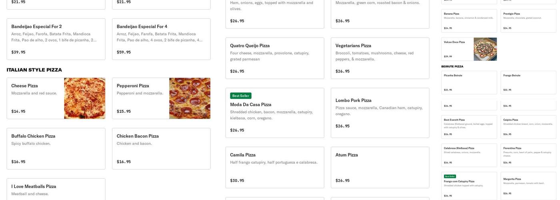The image size is (560, 200).
Task: Select the Banana Pizza item
Action: click(x=469, y=21)
